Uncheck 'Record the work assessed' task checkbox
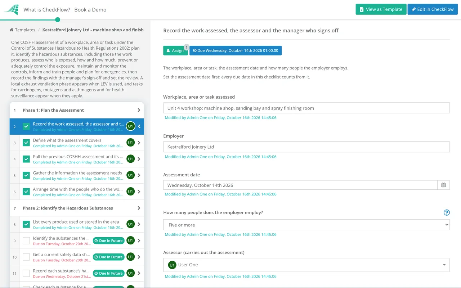461x288 pixels. (x=26, y=126)
